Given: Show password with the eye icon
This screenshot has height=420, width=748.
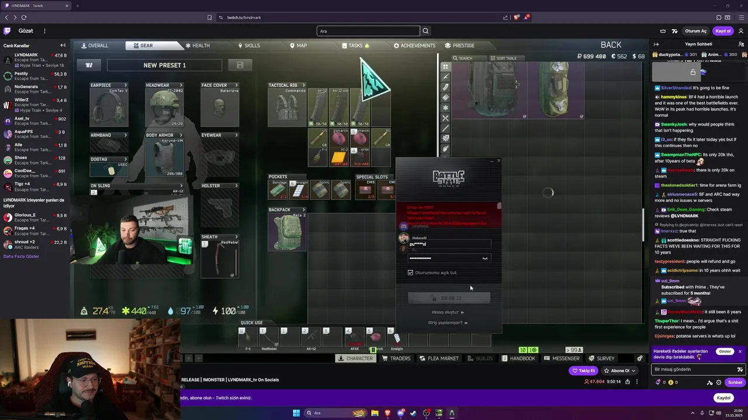Looking at the screenshot, I should 484,258.
